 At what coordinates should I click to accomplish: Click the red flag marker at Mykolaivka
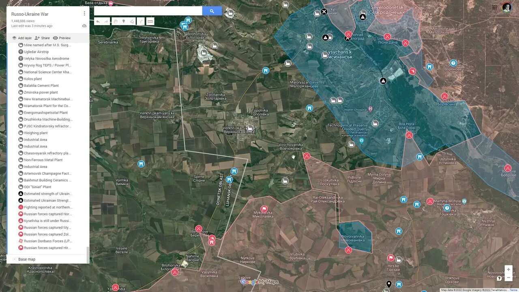tap(264, 209)
